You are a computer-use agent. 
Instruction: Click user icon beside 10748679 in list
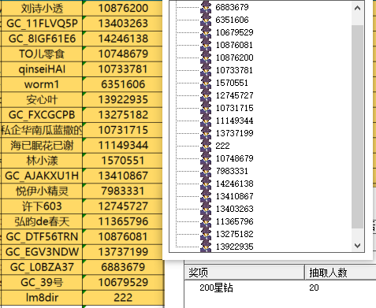[206, 158]
